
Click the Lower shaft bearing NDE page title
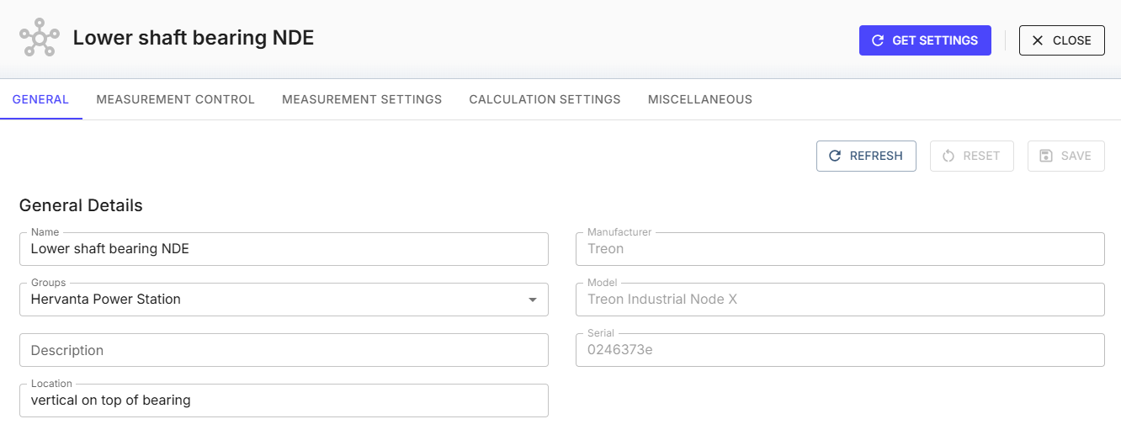pos(194,38)
